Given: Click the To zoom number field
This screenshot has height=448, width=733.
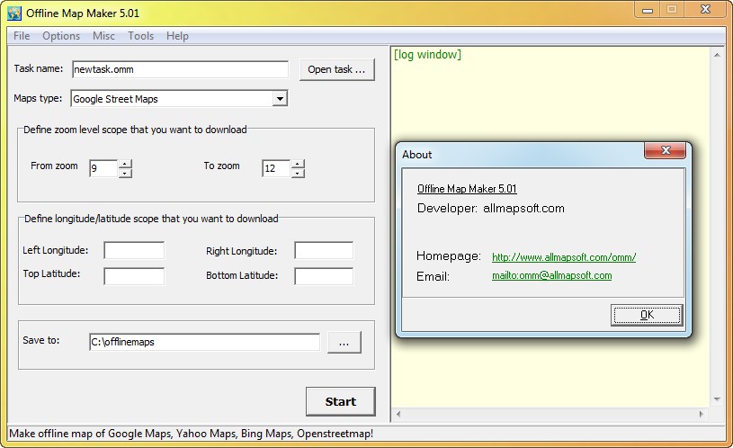Looking at the screenshot, I should (276, 168).
